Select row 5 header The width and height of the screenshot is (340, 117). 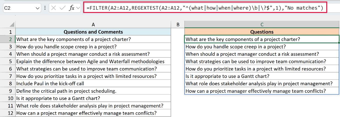pyautogui.click(x=8, y=61)
